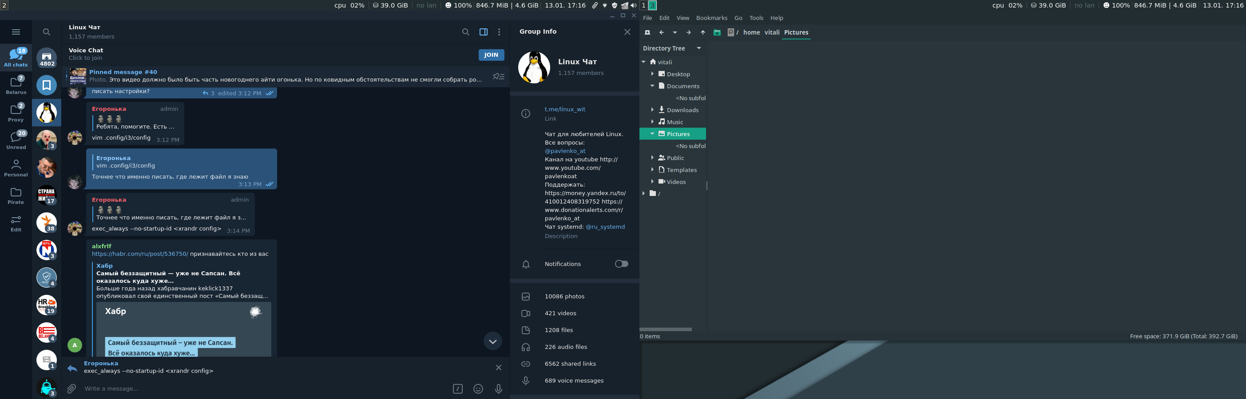
Task: Open Directory Tree side pane dropdown
Action: pyautogui.click(x=698, y=48)
